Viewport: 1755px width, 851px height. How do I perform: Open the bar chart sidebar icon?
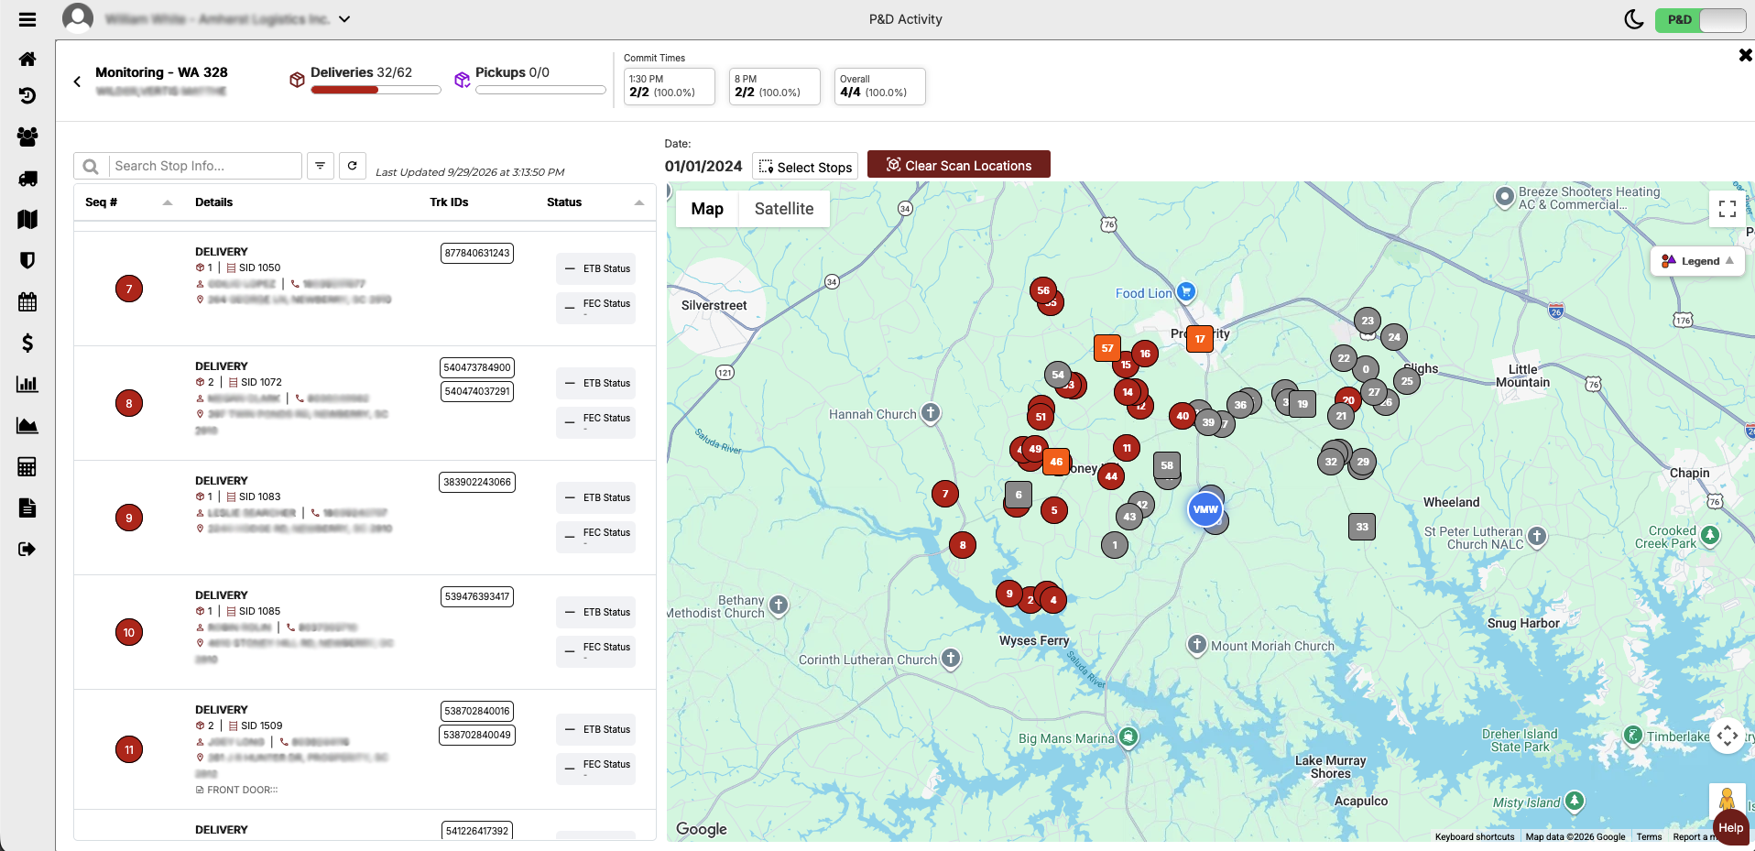[x=27, y=384]
